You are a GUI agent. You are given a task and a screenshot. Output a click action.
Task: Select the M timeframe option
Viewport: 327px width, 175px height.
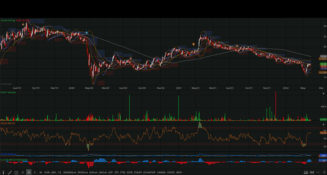point(41,172)
